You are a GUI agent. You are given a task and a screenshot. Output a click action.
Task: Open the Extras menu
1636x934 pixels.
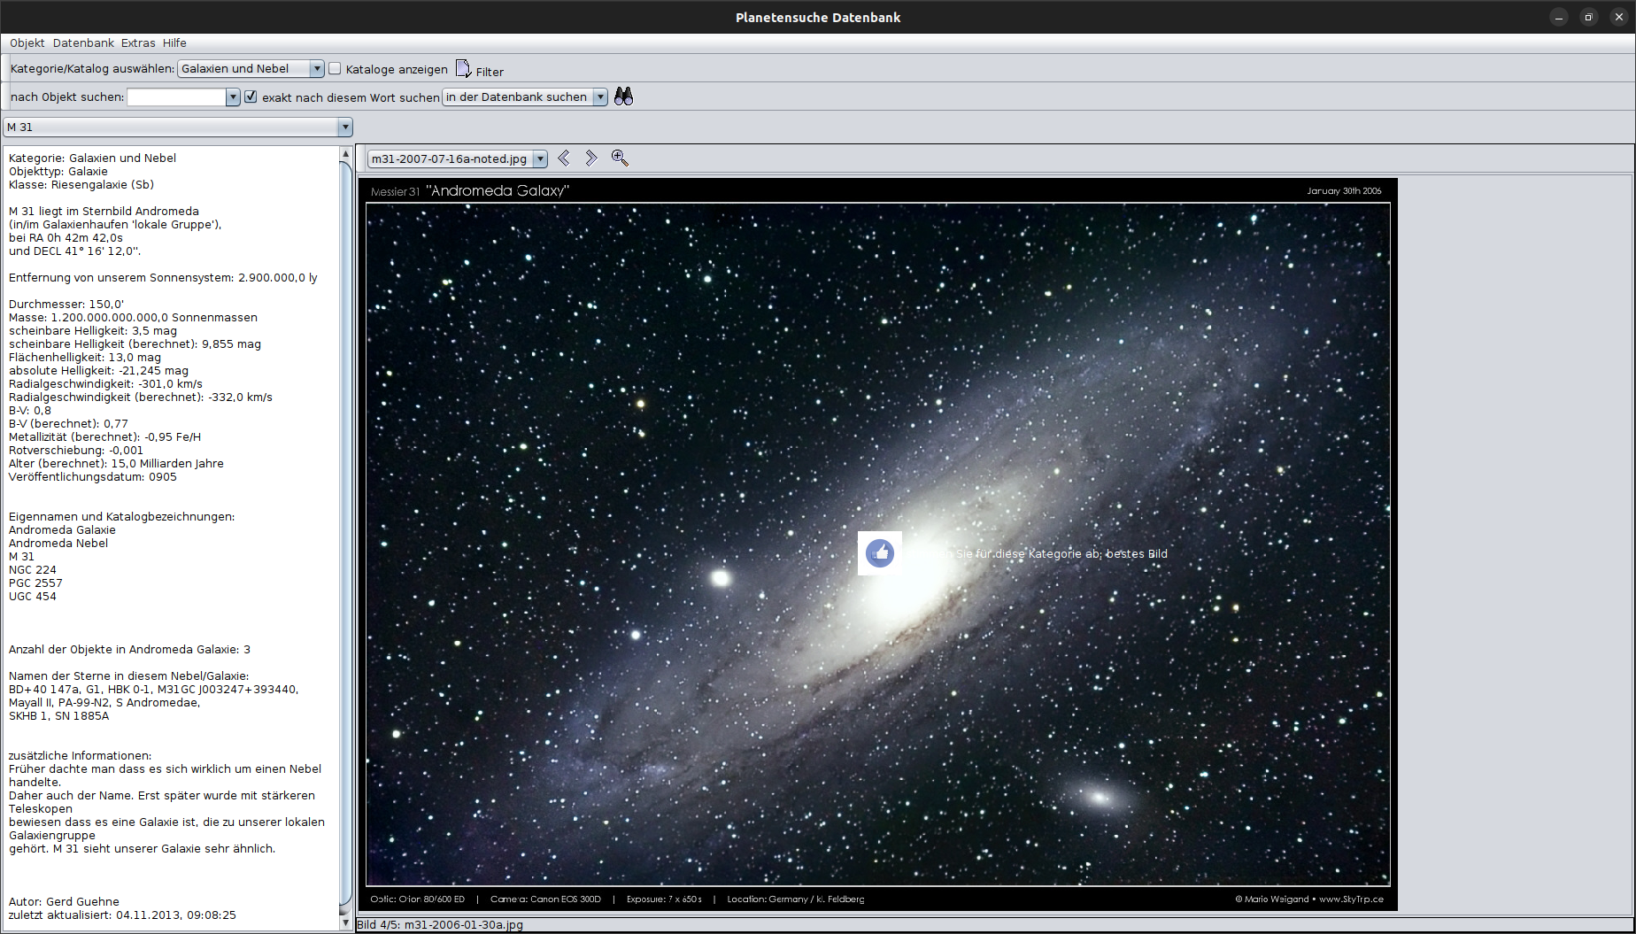138,43
